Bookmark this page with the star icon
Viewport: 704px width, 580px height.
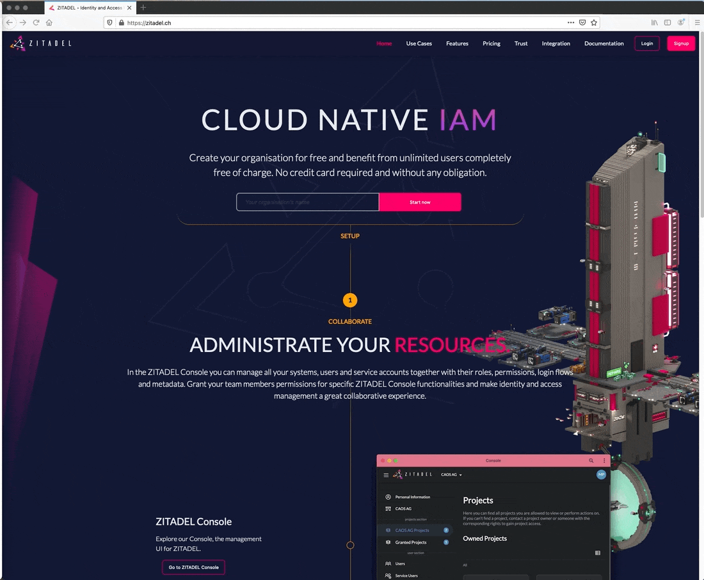(594, 22)
